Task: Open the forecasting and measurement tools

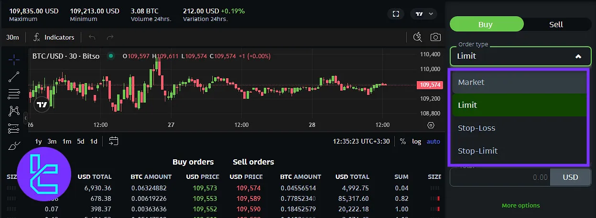Action: (x=14, y=128)
